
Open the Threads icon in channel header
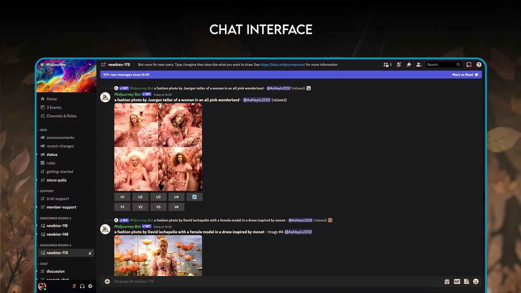(386, 65)
